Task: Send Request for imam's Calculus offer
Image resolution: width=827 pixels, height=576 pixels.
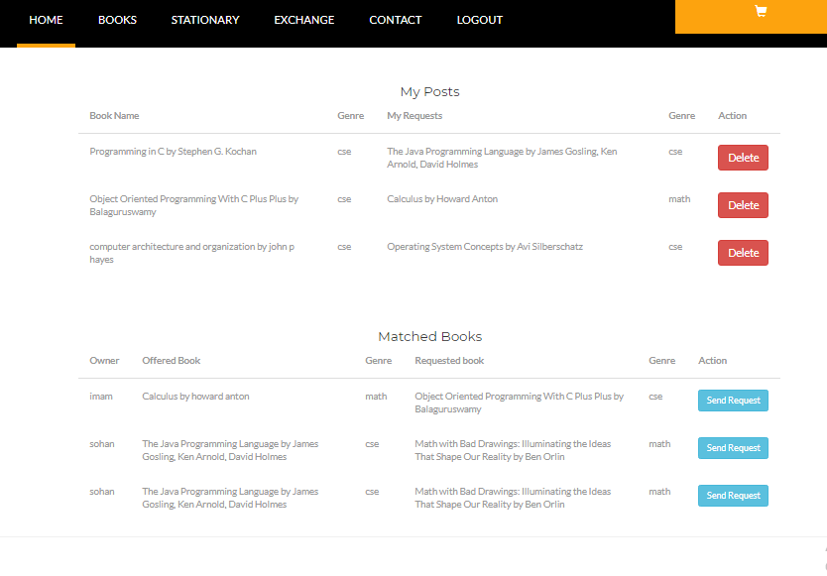Action: (x=732, y=400)
